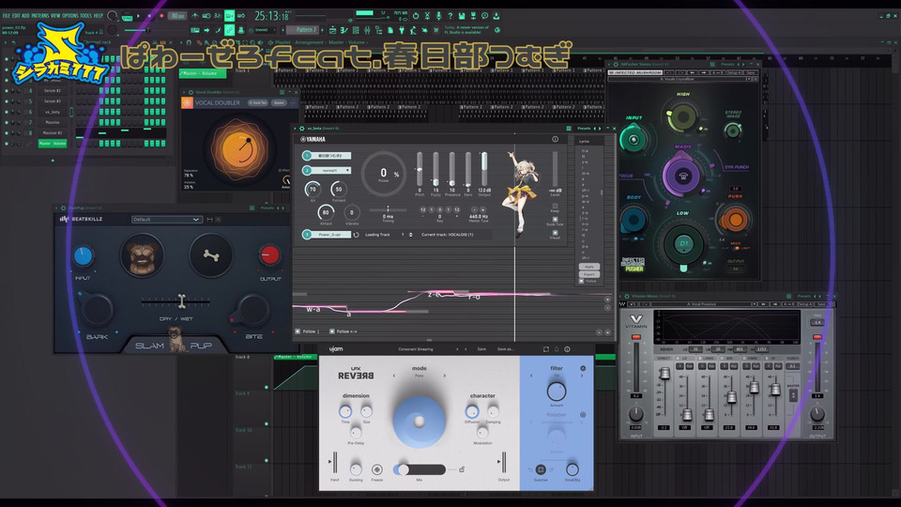Image resolution: width=901 pixels, height=507 pixels.
Task: Click the dog face button in SlamPup
Action: pos(142,255)
